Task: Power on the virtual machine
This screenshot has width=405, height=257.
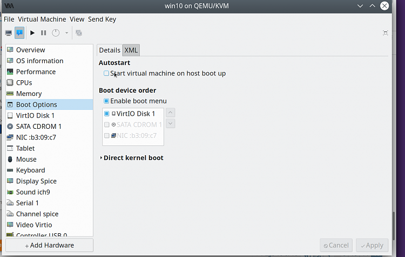Action: pyautogui.click(x=32, y=33)
